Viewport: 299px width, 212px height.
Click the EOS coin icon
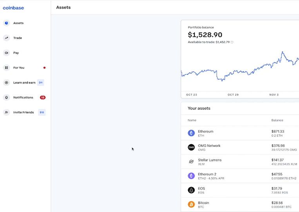(x=191, y=190)
